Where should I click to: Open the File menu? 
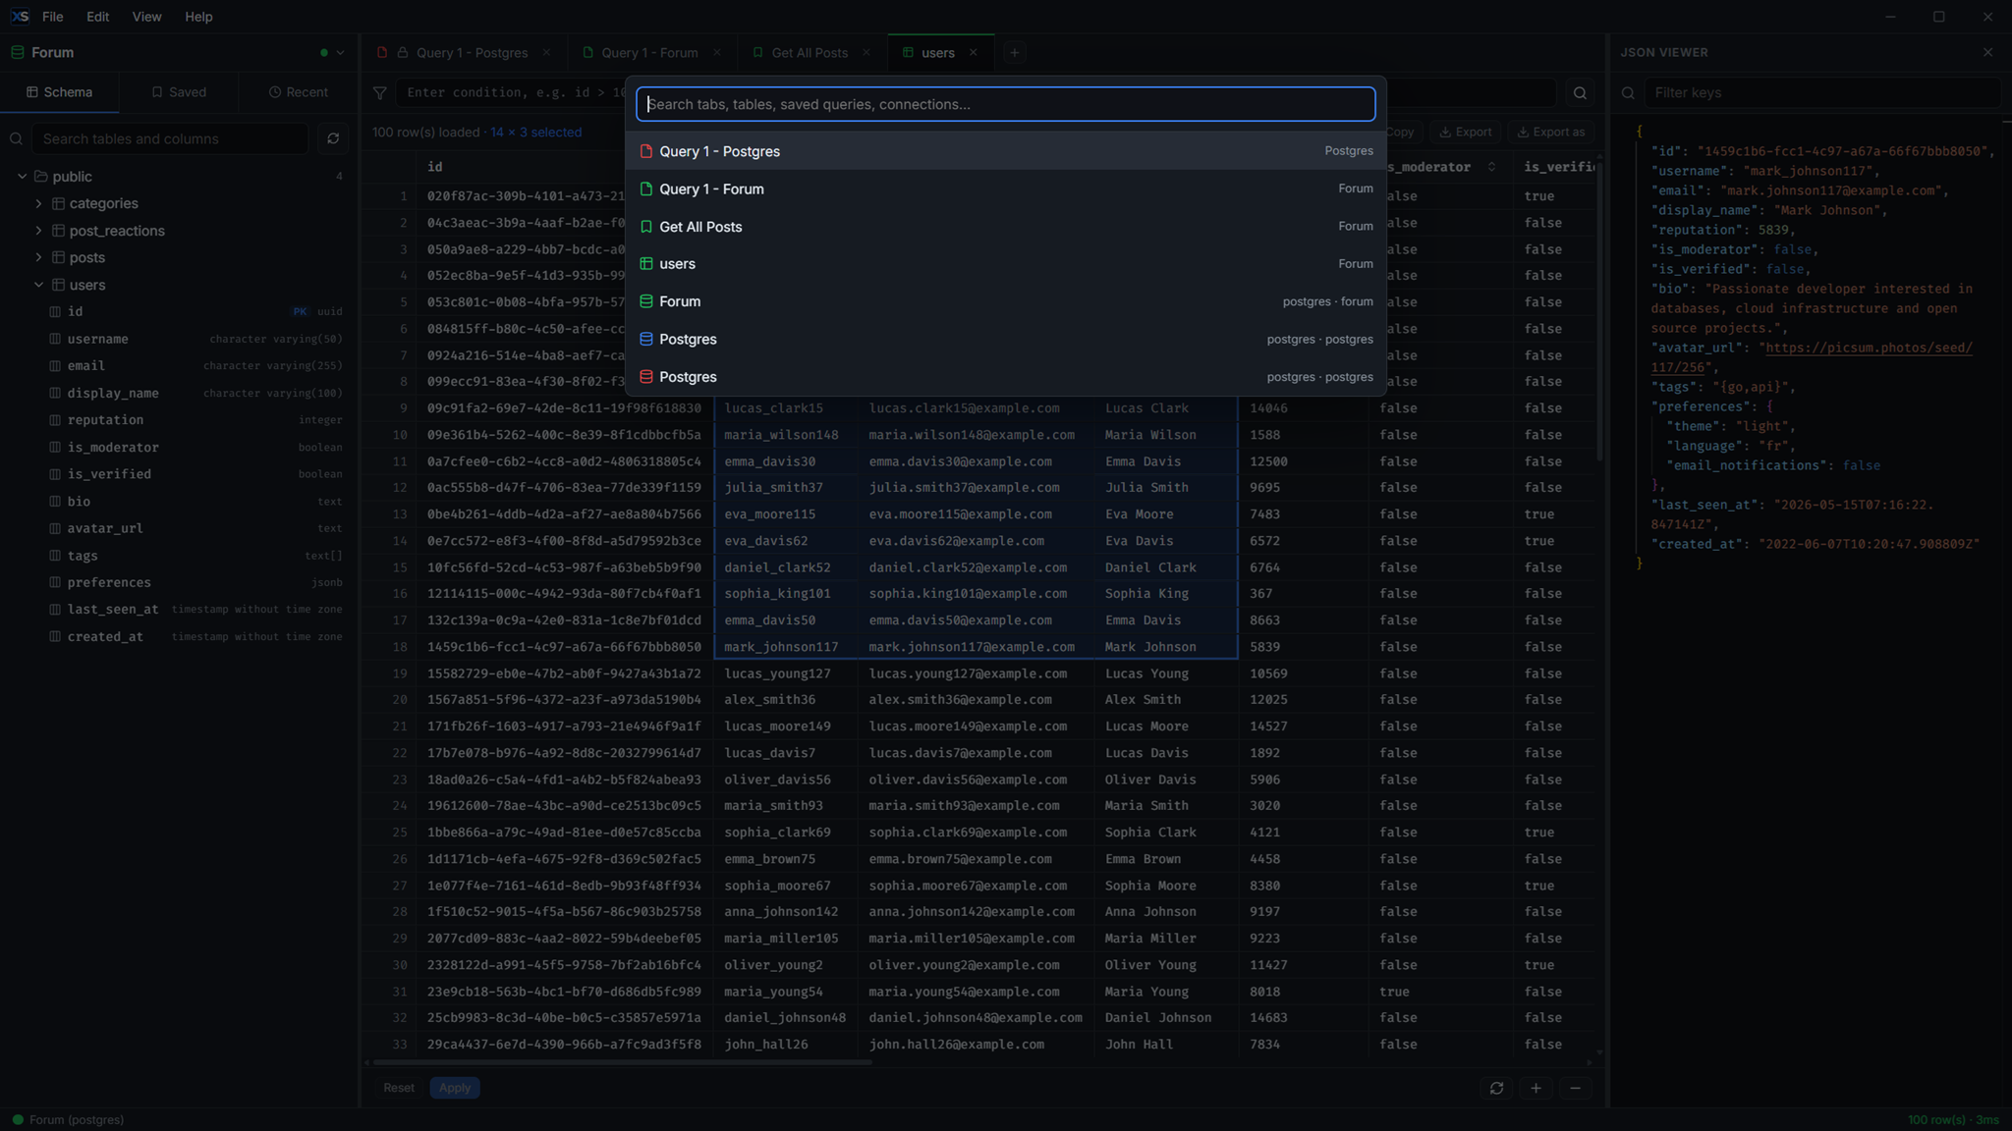click(53, 17)
